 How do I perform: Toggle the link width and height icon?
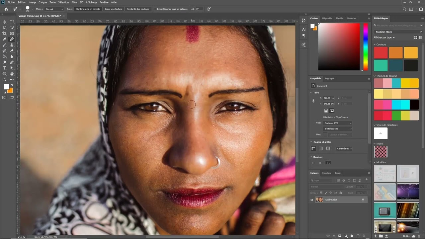pos(313,101)
